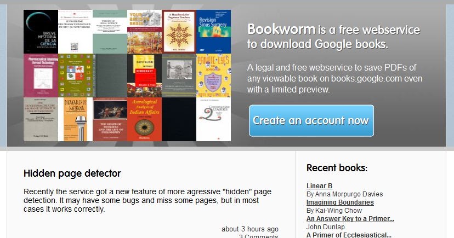Click the By Kai-Wing Chow author line
Image resolution: width=454 pixels, height=238 pixels.
(334, 211)
